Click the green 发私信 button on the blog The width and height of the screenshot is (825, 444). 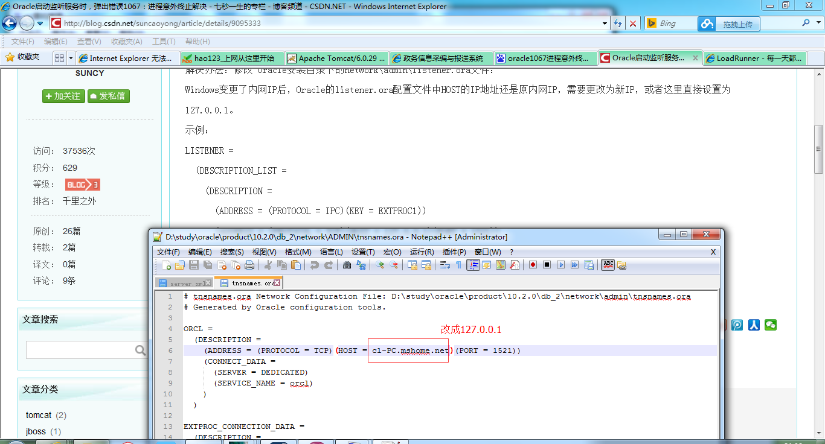tap(109, 96)
